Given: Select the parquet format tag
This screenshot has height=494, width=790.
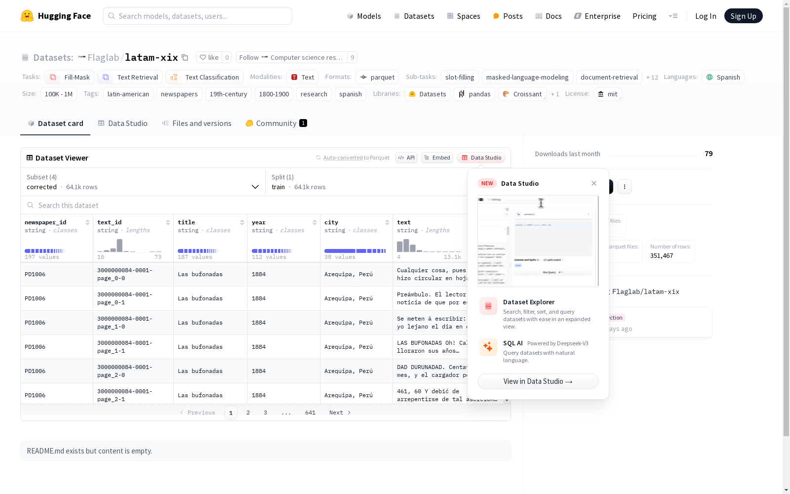Looking at the screenshot, I should 377,77.
